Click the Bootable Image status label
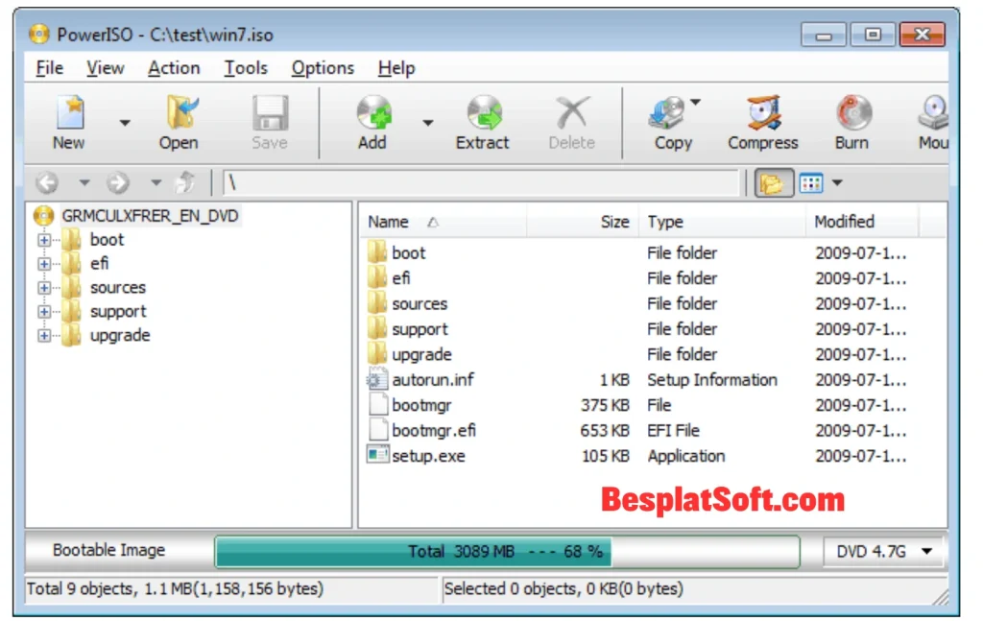 pos(108,551)
